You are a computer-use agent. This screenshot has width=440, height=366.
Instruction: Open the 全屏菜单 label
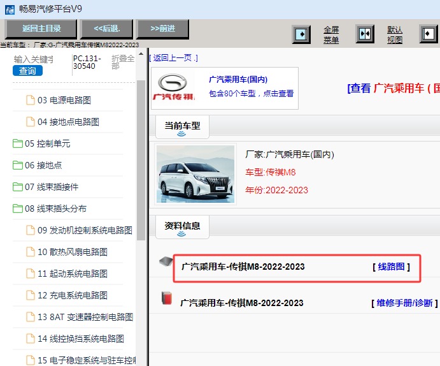(331, 35)
